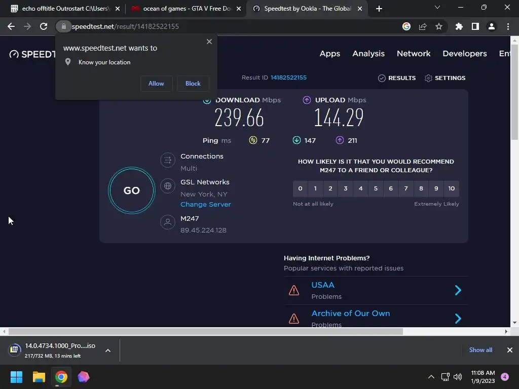Open the Analysis menu
Image resolution: width=519 pixels, height=389 pixels.
click(x=368, y=54)
